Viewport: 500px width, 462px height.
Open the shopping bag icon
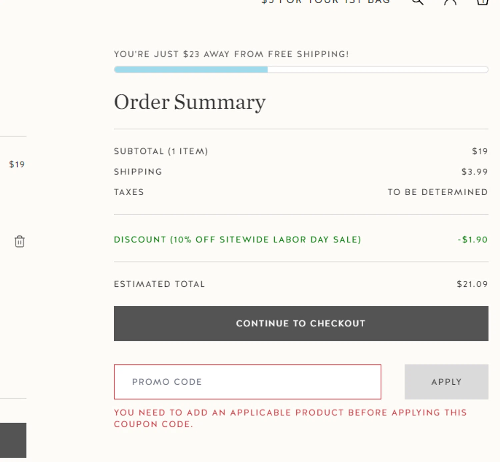coord(482,2)
